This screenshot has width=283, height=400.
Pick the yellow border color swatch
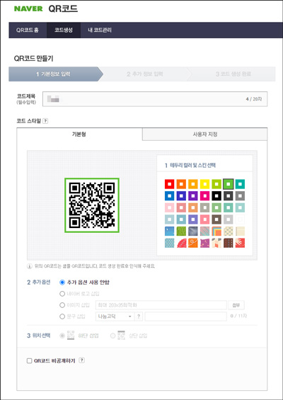click(x=204, y=184)
